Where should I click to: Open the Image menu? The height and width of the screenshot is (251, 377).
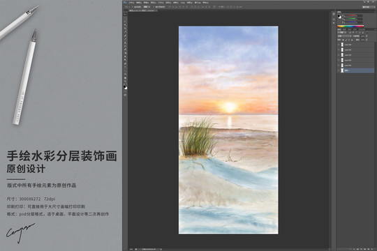[x=146, y=2]
